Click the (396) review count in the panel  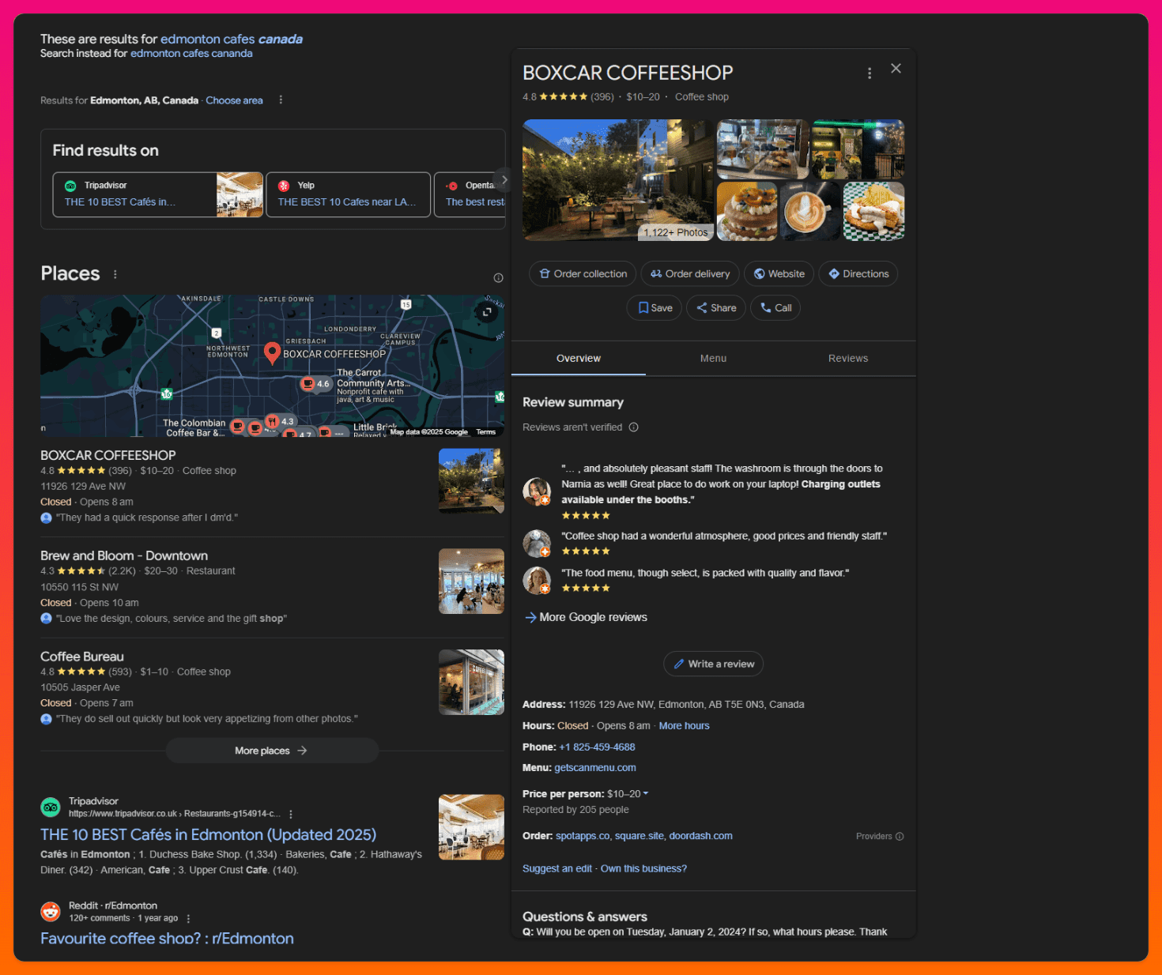click(602, 97)
